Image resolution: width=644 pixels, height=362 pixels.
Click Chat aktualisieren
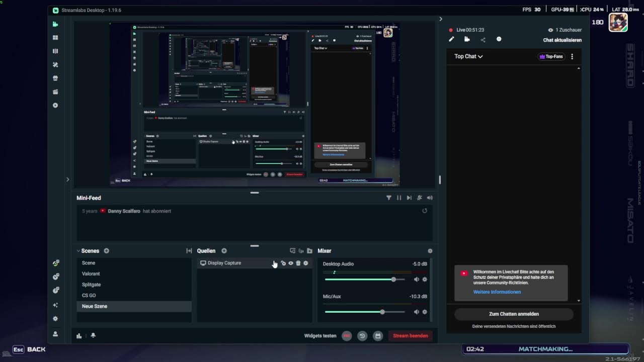[562, 40]
